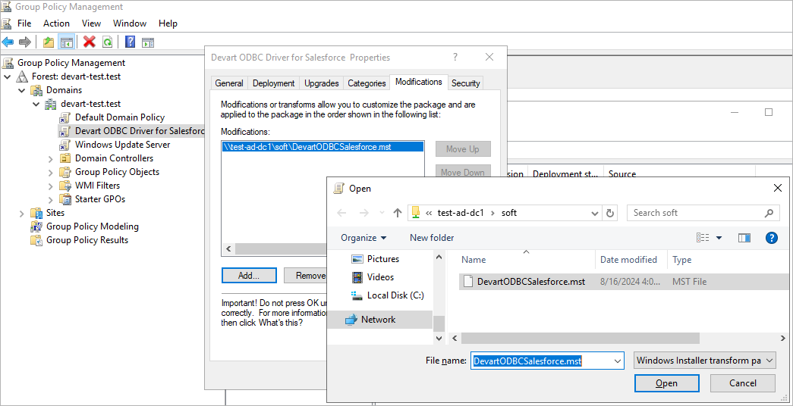Click the green Refresh icon
Image resolution: width=793 pixels, height=406 pixels.
pos(107,42)
